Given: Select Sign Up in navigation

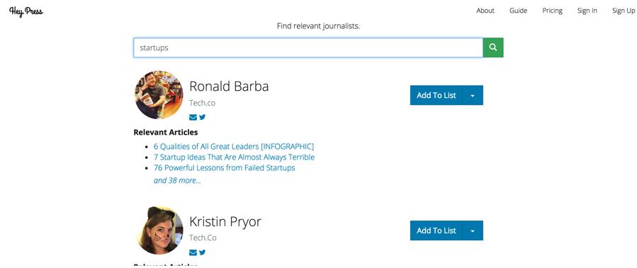Looking at the screenshot, I should click(624, 11).
